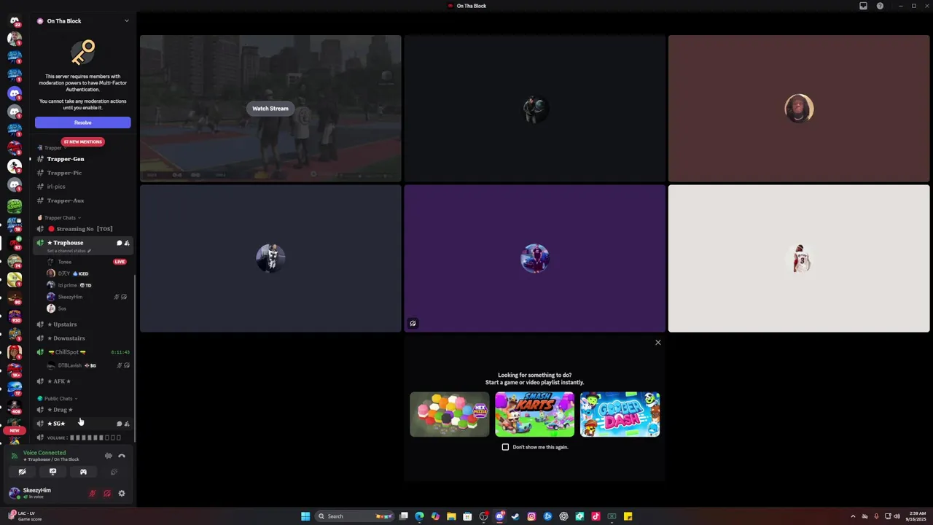Screen dimensions: 933x525
Task: Open Direct Messages home icon
Action: point(15,20)
